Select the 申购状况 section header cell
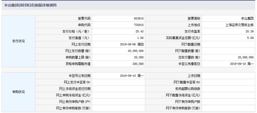The image size is (257, 113). tap(18, 92)
